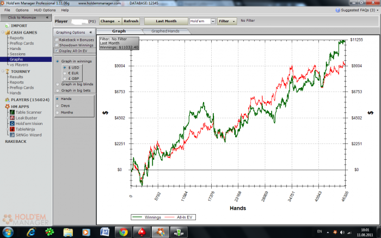This screenshot has height=238, width=381.
Task: Switch to PokerStars in taskbar
Action: tap(142, 232)
